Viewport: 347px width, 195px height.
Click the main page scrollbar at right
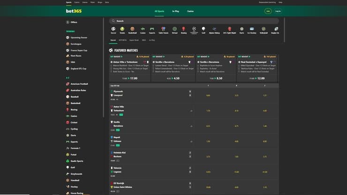pyautogui.click(x=284, y=30)
